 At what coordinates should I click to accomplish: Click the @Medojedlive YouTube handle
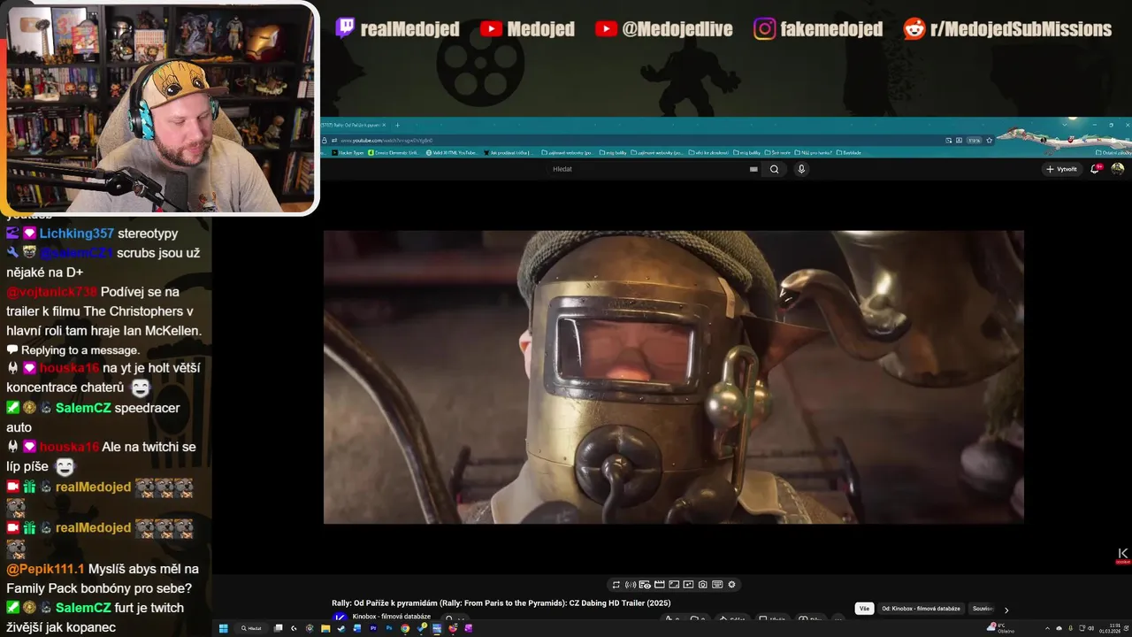coord(677,29)
